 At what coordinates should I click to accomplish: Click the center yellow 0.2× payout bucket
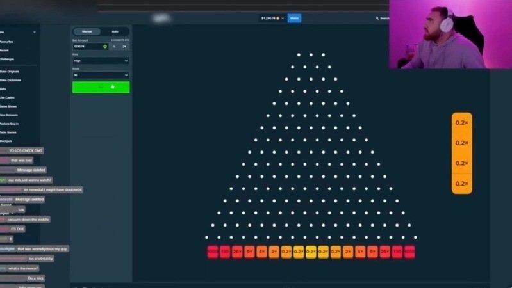[x=311, y=252]
